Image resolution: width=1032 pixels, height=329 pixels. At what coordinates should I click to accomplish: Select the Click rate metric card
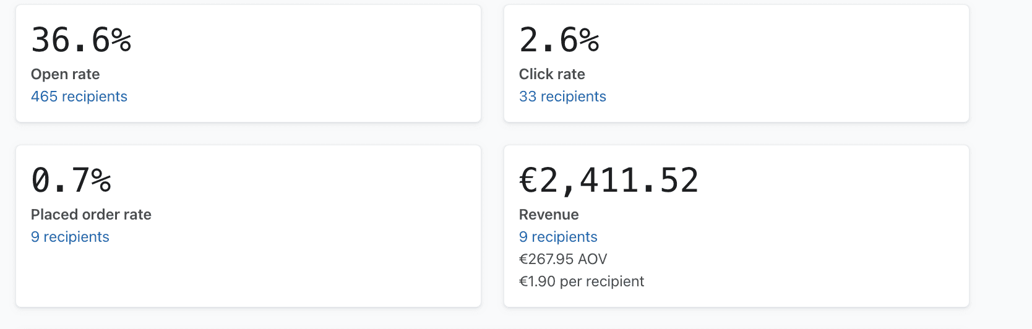[x=736, y=64]
